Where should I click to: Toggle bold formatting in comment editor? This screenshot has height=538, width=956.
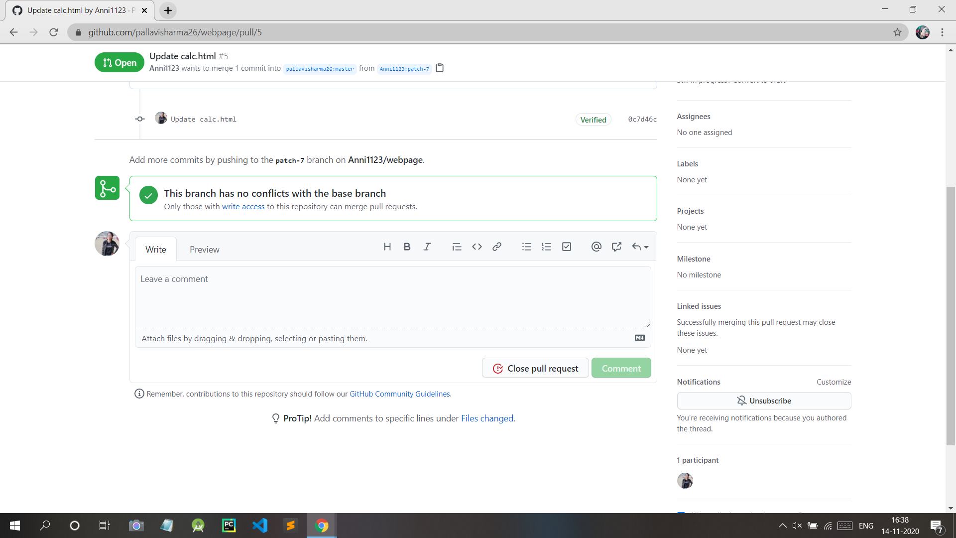click(x=407, y=246)
